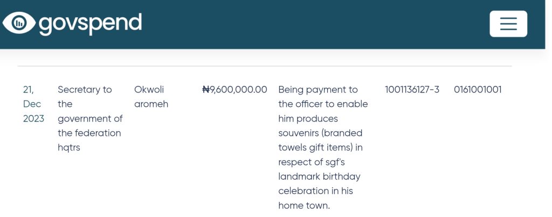Click 'towels gift items) in' description line

point(320,148)
